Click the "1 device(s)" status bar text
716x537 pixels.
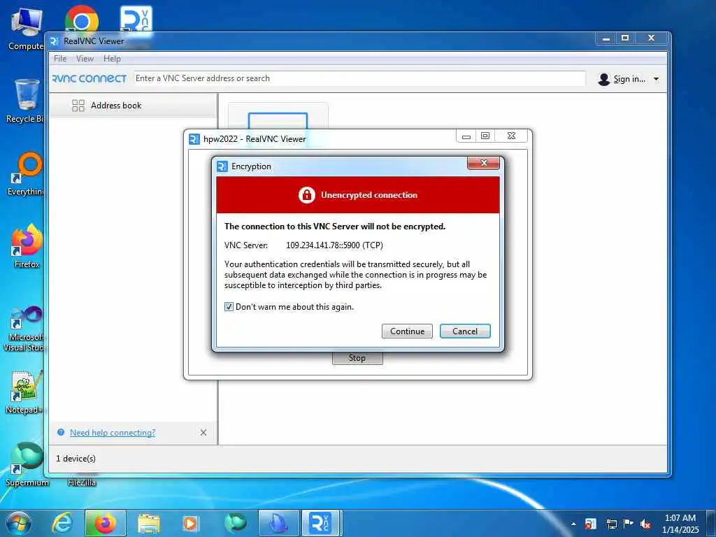[x=76, y=459]
